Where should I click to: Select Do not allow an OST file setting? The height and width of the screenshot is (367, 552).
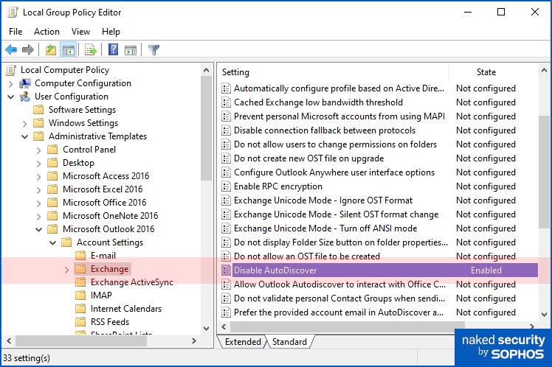point(307,256)
